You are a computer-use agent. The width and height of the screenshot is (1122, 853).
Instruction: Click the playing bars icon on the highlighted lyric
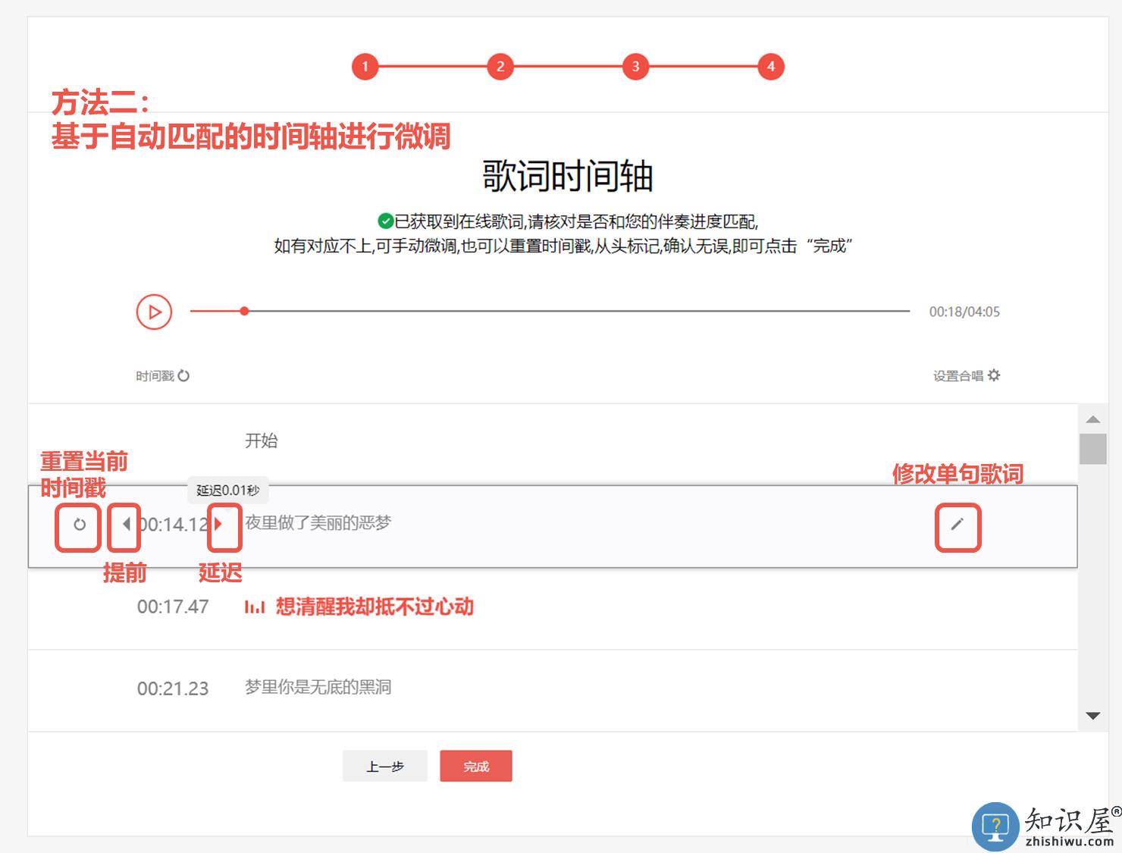255,607
